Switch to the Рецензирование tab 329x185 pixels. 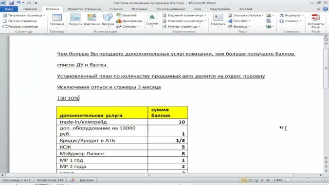[171, 9]
